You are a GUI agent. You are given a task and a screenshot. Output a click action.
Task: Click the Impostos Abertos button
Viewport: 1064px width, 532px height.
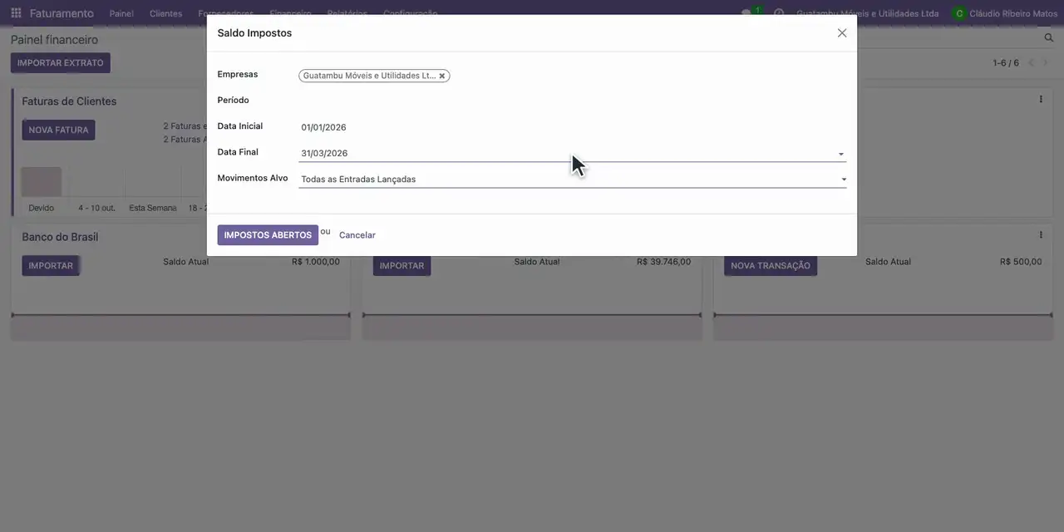click(x=268, y=235)
